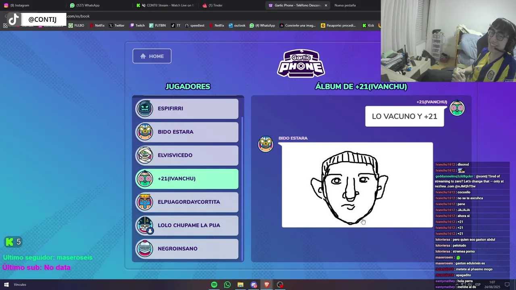Open the TT TikTok bookmark
516x290 pixels.
(x=175, y=25)
